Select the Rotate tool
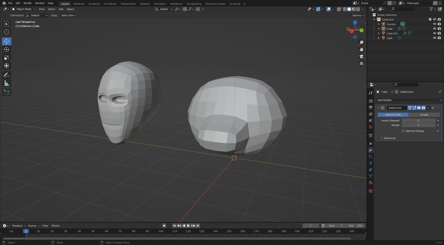 click(7, 49)
